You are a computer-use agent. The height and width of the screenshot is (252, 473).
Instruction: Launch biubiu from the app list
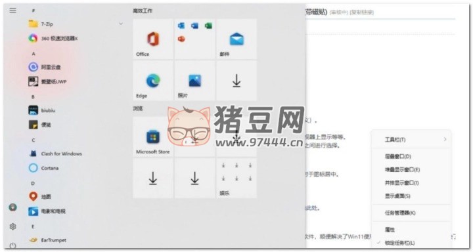[x=42, y=110]
